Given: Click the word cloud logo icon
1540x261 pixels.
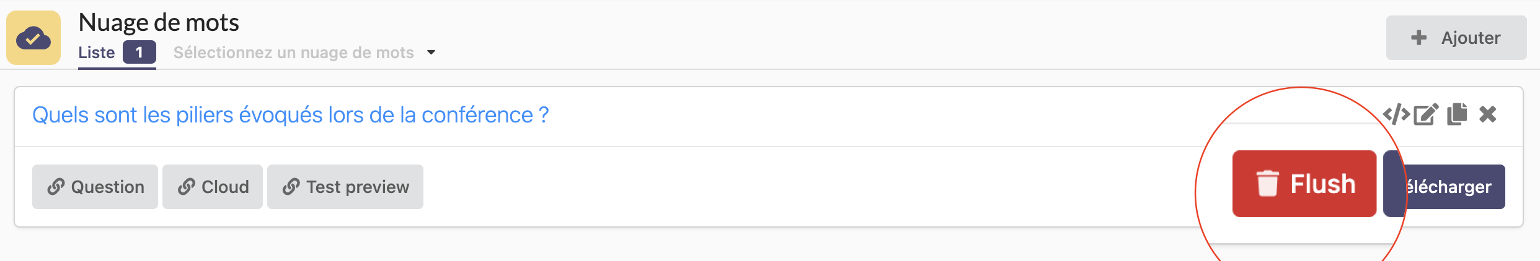Looking at the screenshot, I should 33,38.
